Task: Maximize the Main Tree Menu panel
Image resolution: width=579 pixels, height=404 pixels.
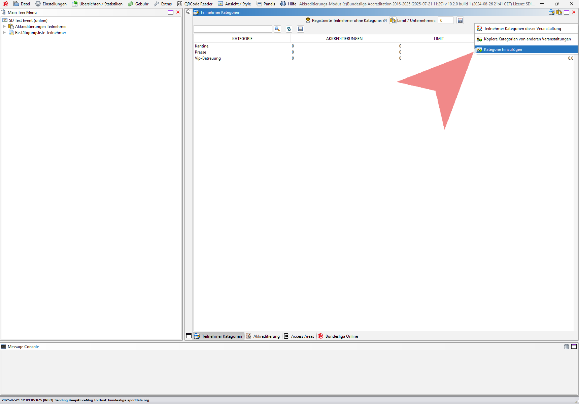Action: pos(171,12)
